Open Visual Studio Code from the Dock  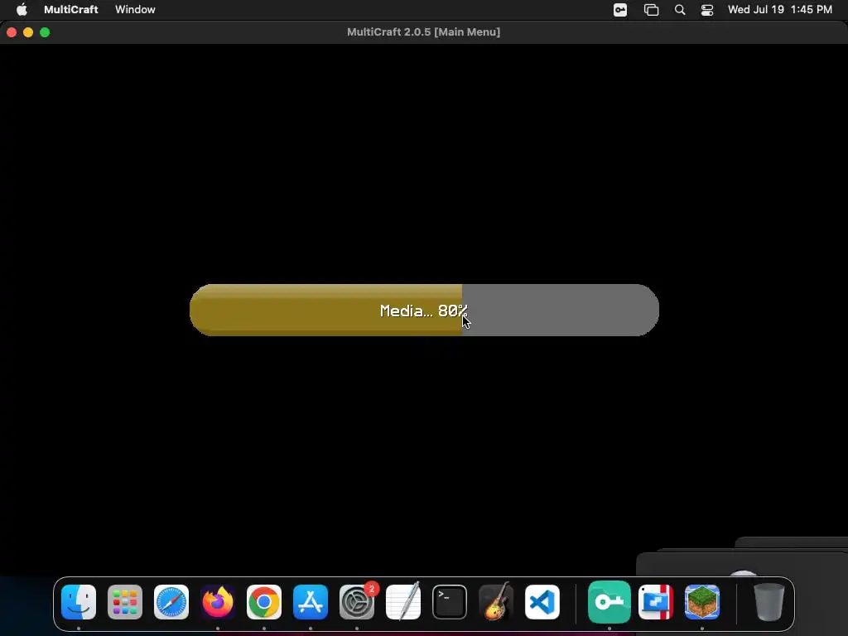point(542,602)
